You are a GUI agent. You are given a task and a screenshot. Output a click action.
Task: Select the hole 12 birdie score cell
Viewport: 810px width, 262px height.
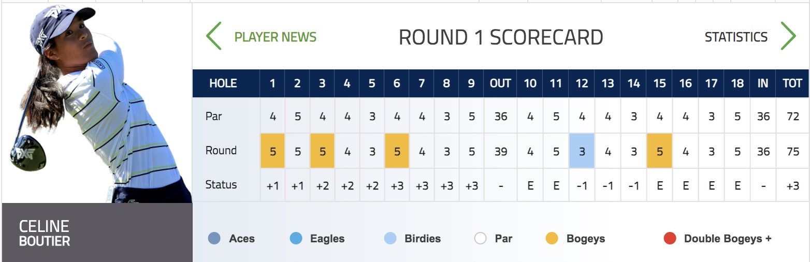point(582,151)
